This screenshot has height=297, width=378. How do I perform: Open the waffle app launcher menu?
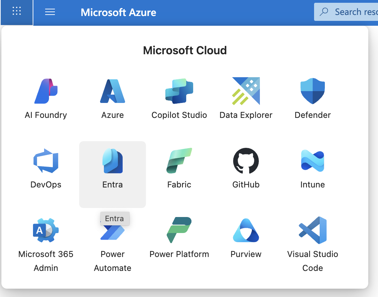point(16,12)
